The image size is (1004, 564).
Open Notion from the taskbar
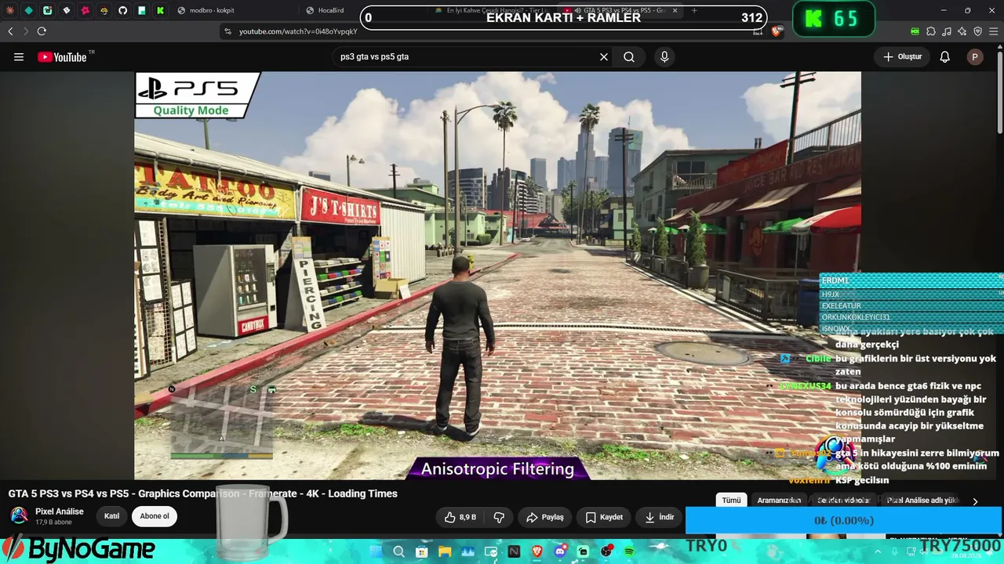pos(514,551)
